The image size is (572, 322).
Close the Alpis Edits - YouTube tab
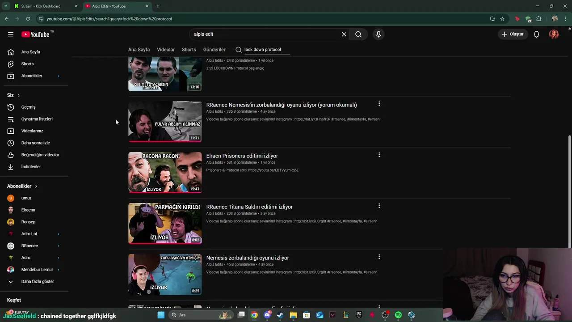pyautogui.click(x=147, y=6)
